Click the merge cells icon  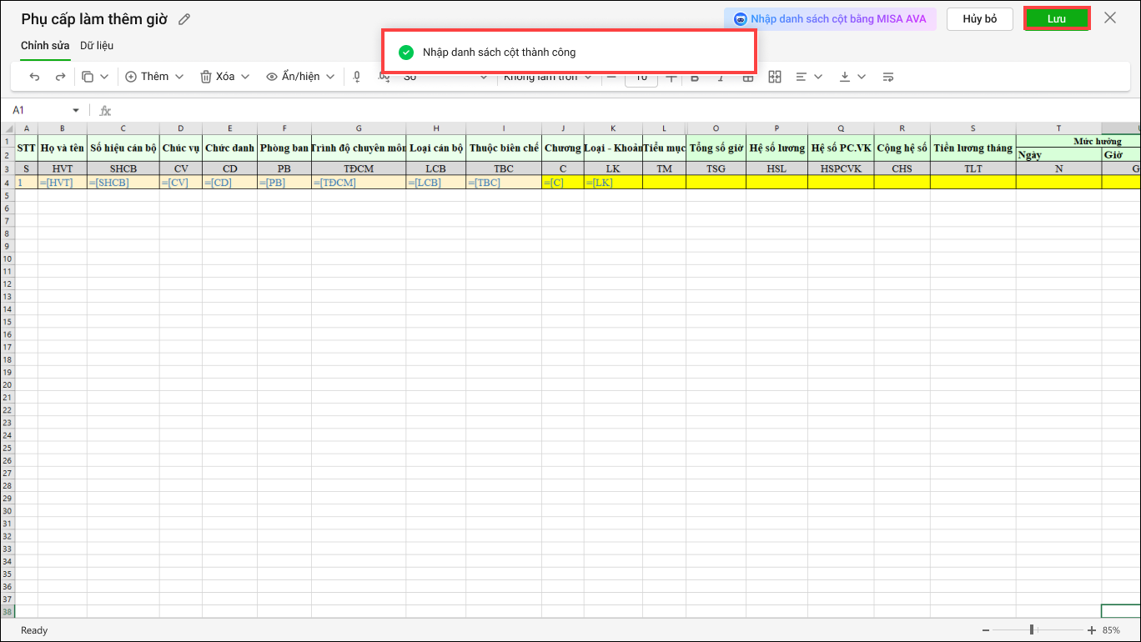coord(775,77)
